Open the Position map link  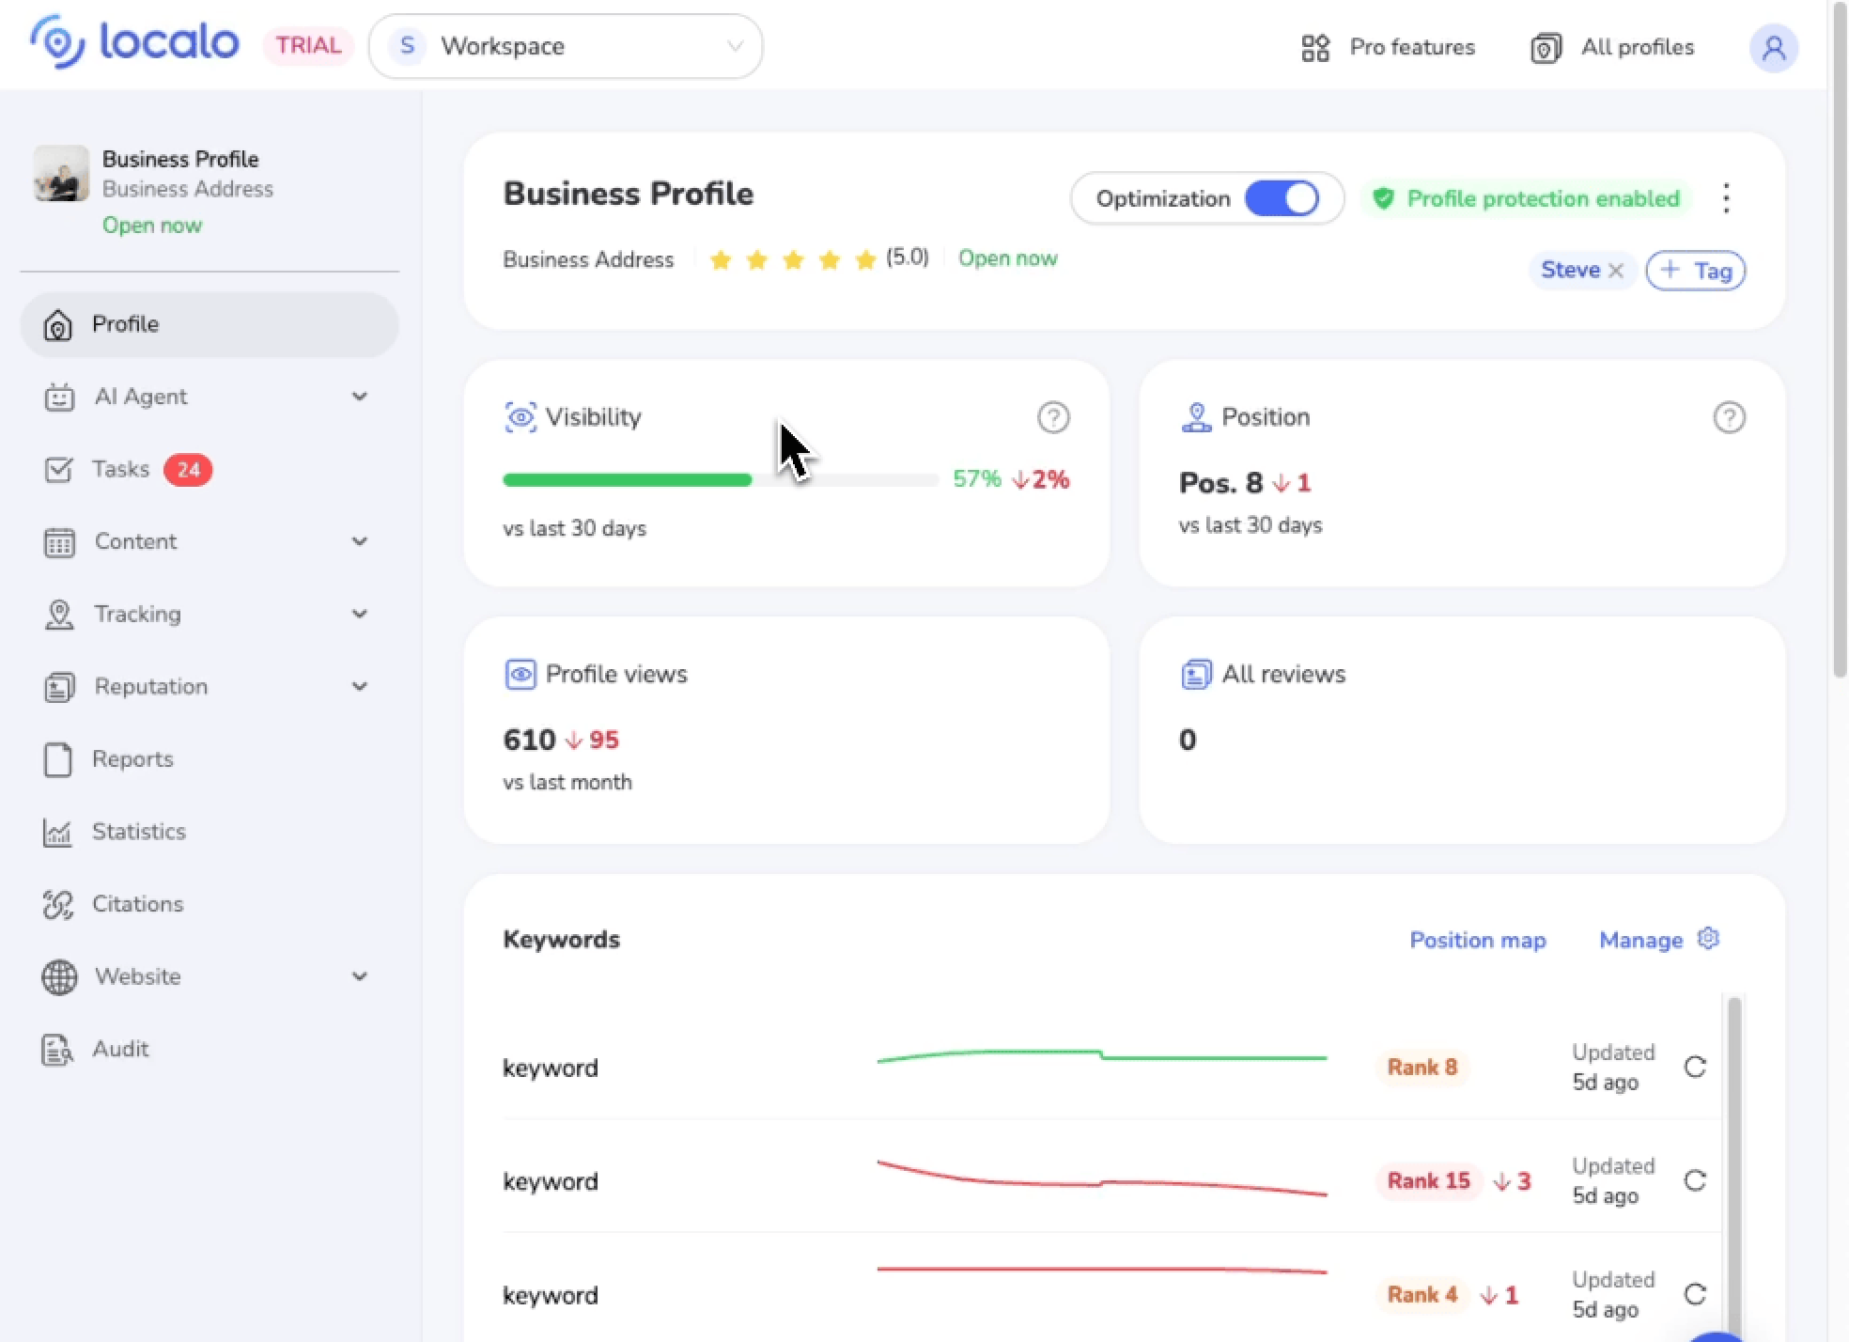click(1477, 941)
